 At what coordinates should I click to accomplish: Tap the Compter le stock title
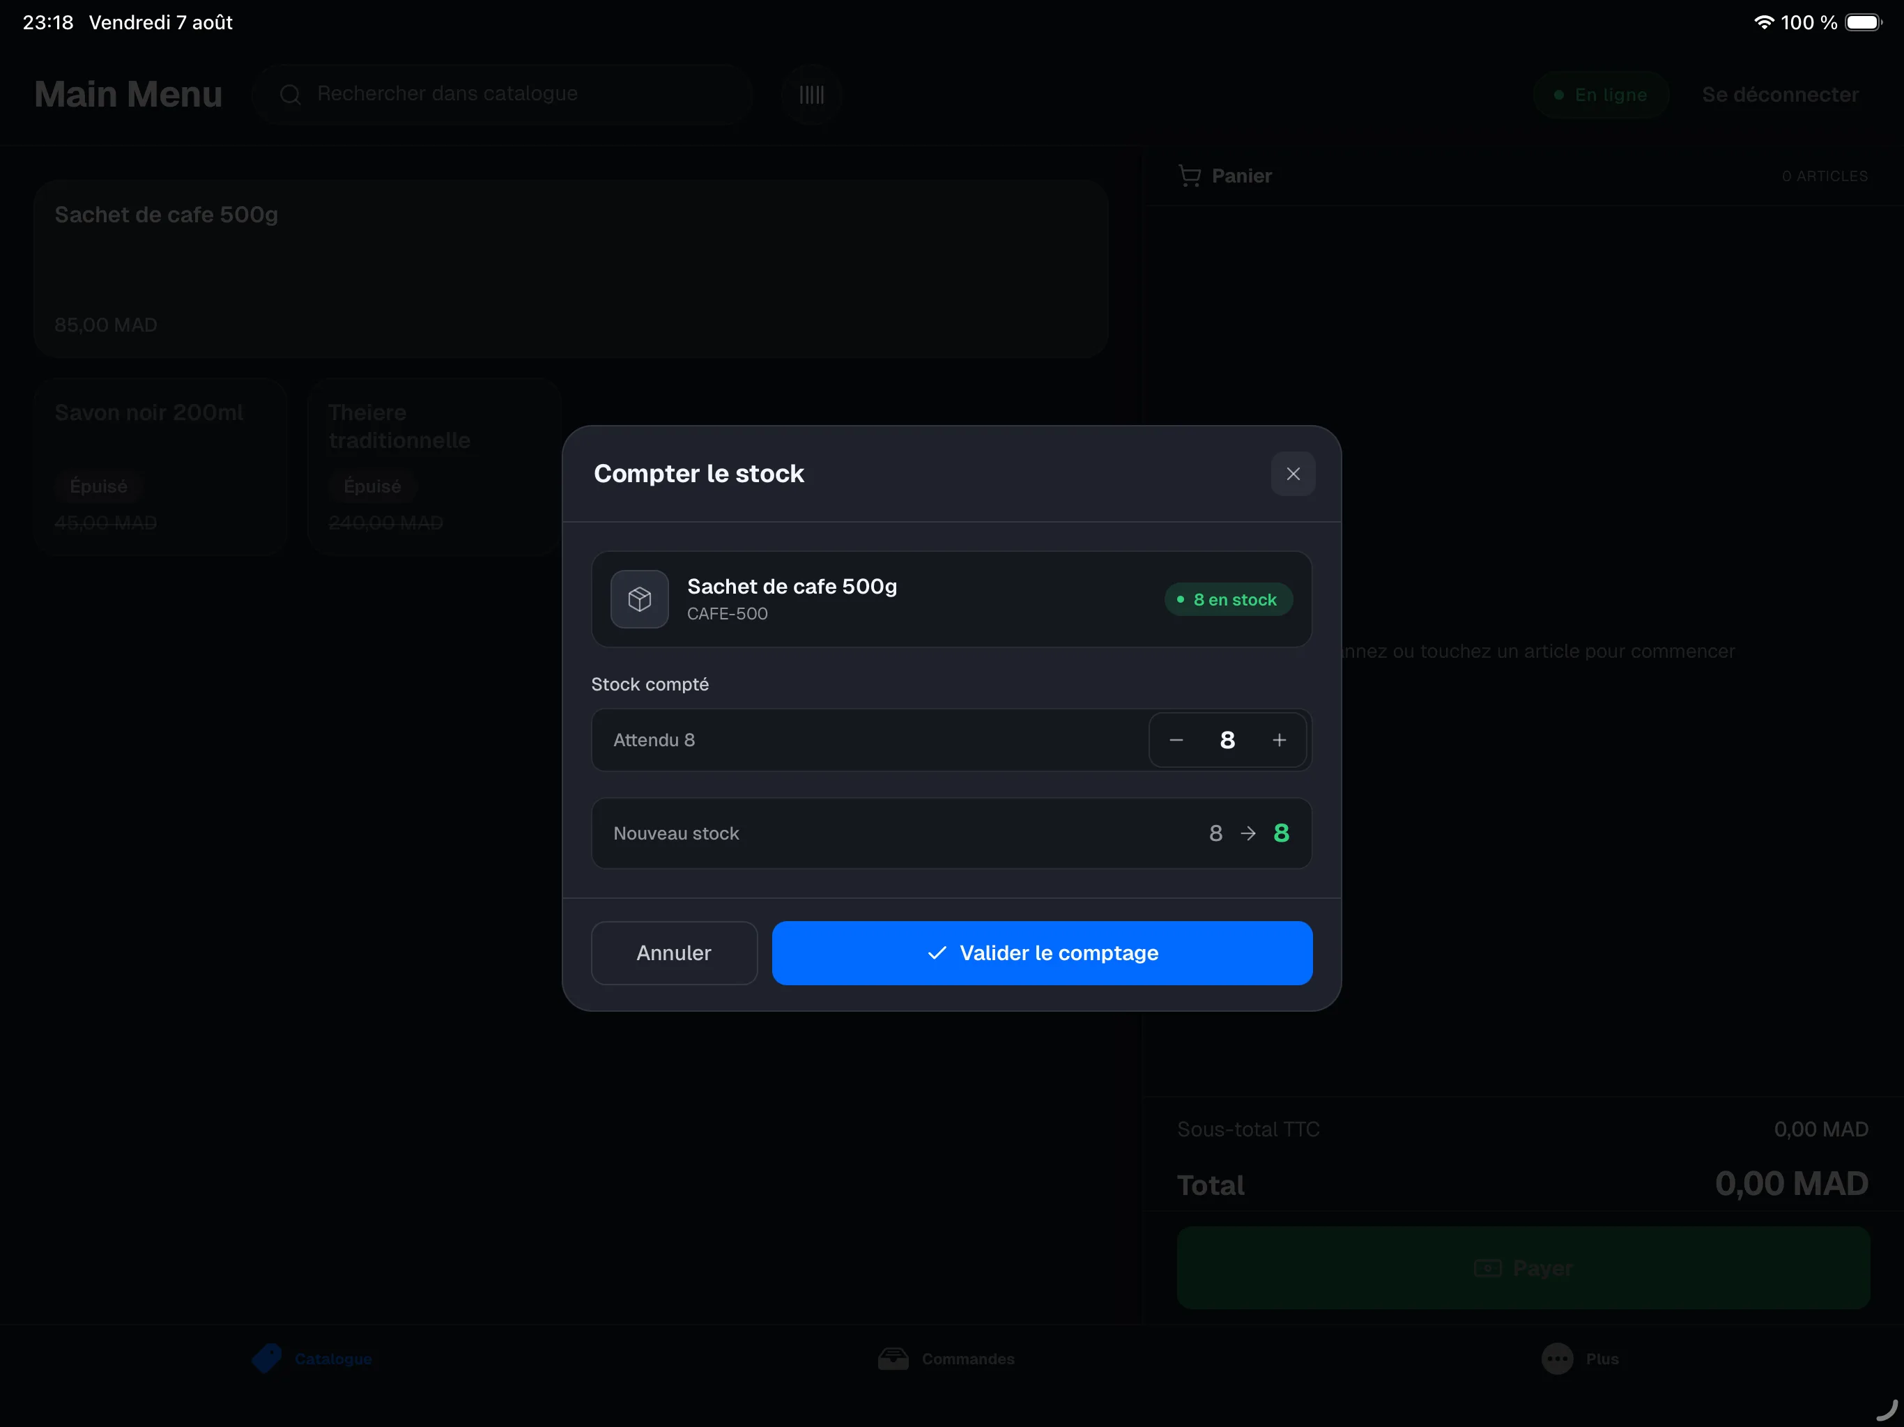click(x=698, y=473)
